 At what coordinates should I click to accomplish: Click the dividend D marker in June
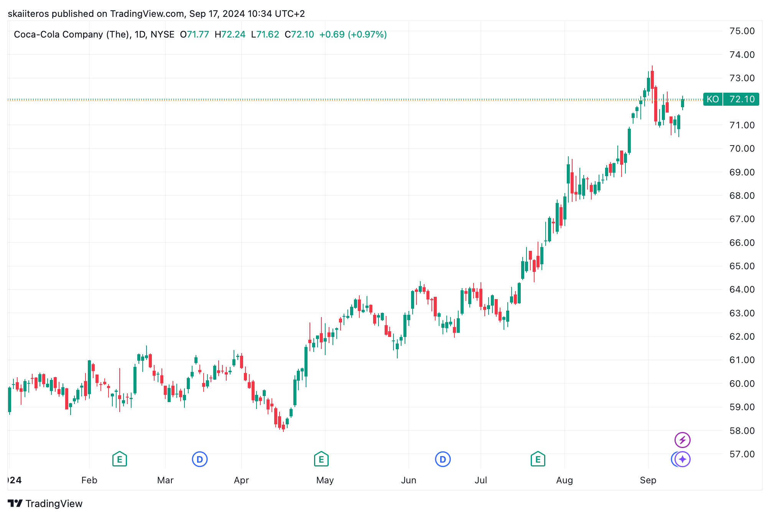pyautogui.click(x=443, y=459)
